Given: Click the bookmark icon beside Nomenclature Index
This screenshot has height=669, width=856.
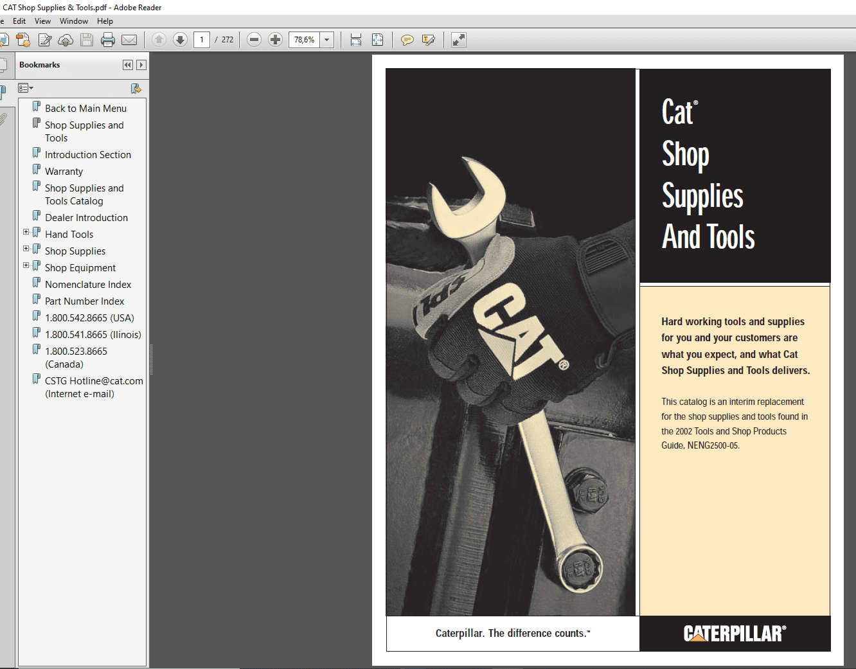Looking at the screenshot, I should 37,283.
